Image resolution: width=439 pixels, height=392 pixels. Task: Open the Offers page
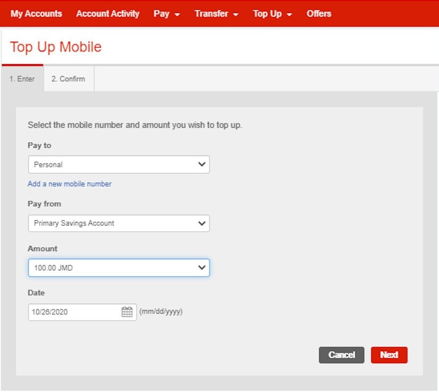tap(319, 13)
